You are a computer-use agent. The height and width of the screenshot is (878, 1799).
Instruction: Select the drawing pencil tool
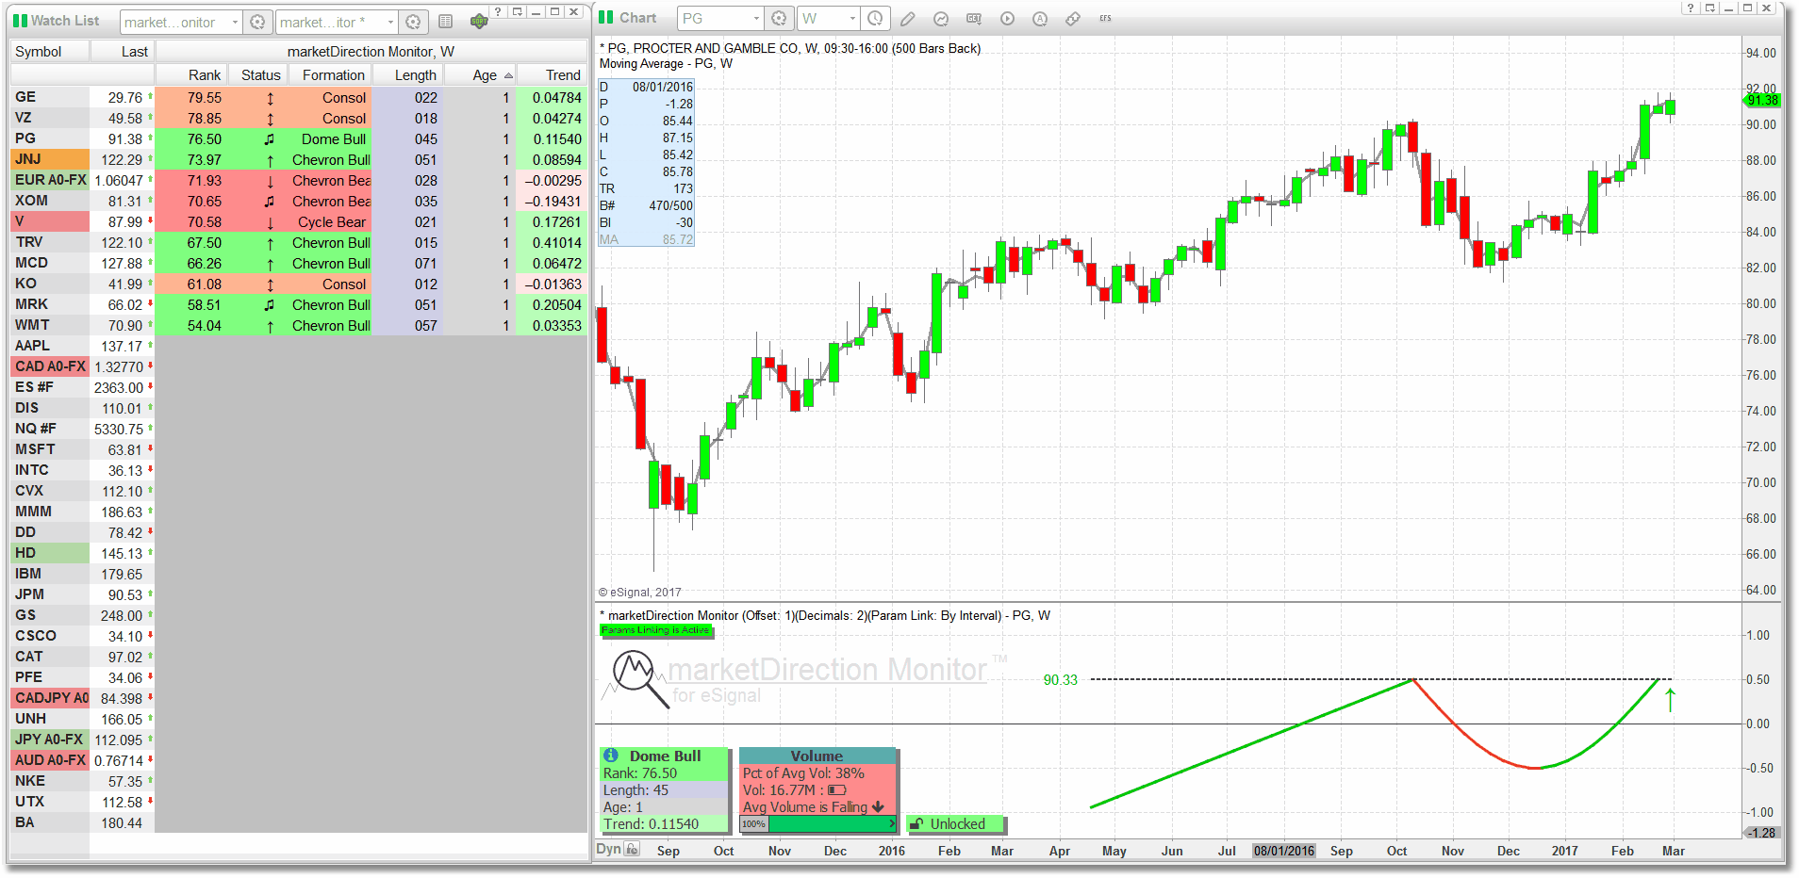click(907, 19)
